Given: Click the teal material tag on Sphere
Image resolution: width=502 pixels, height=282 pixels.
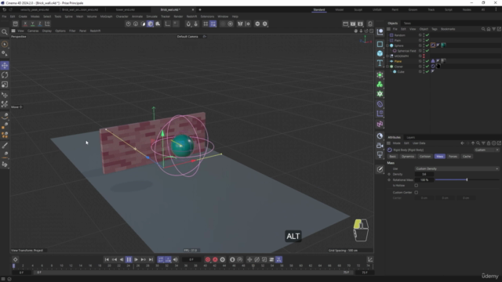Looking at the screenshot, I should point(443,45).
